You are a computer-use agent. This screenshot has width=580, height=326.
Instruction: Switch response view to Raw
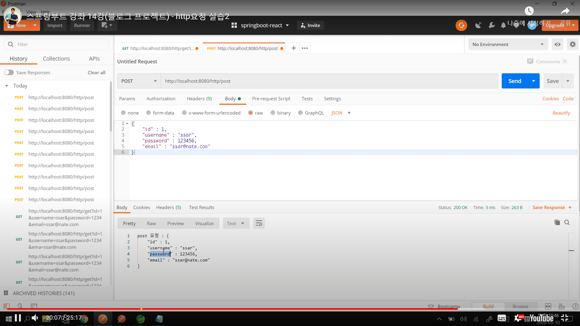(151, 223)
